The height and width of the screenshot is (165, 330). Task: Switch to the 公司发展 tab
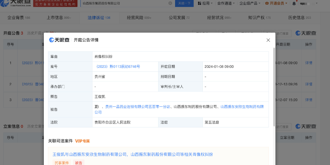(x=179, y=18)
